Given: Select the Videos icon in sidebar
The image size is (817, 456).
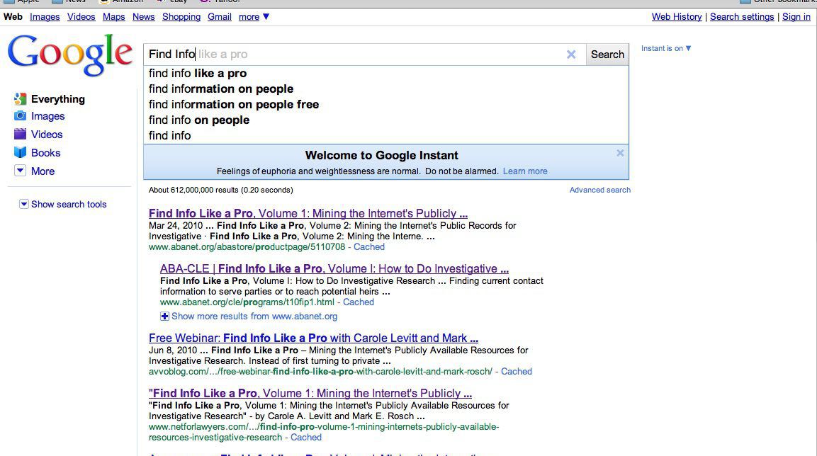Looking at the screenshot, I should point(21,134).
